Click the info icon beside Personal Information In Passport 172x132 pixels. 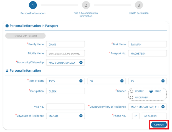click(x=7, y=26)
